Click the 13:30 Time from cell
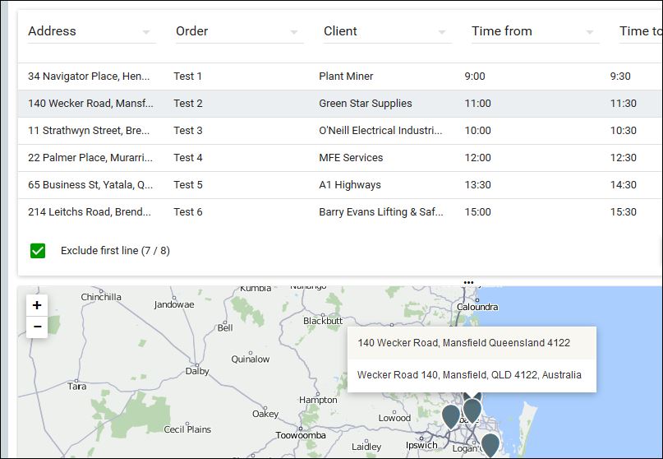The width and height of the screenshot is (663, 459). click(x=477, y=185)
